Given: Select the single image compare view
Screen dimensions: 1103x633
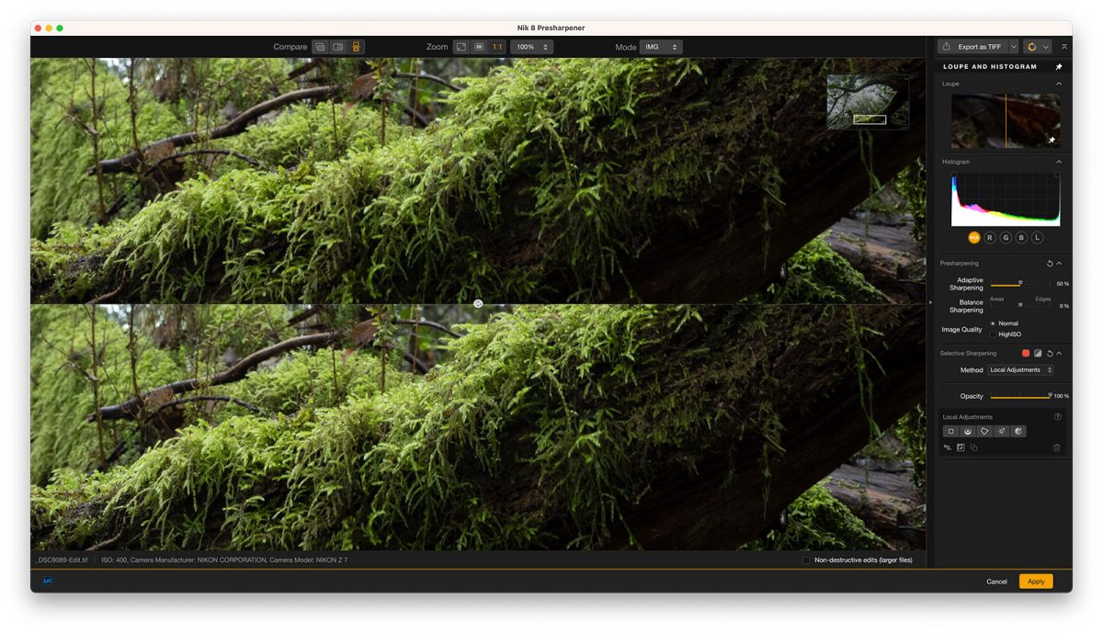Looking at the screenshot, I should point(320,47).
